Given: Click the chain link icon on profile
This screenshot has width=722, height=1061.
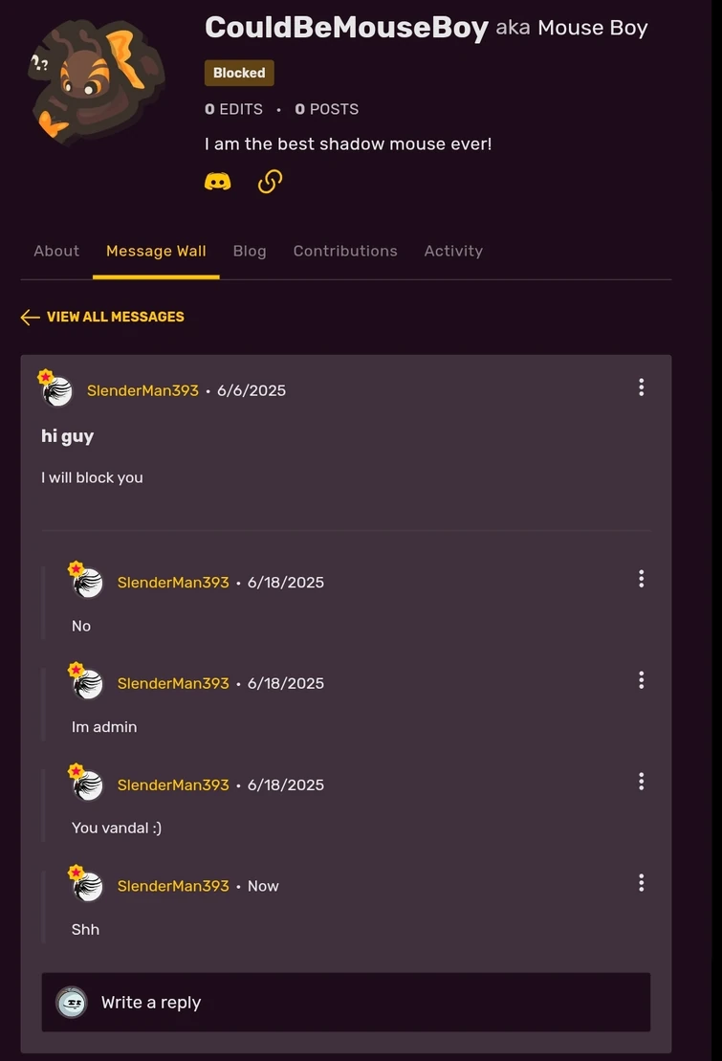Looking at the screenshot, I should (x=270, y=181).
